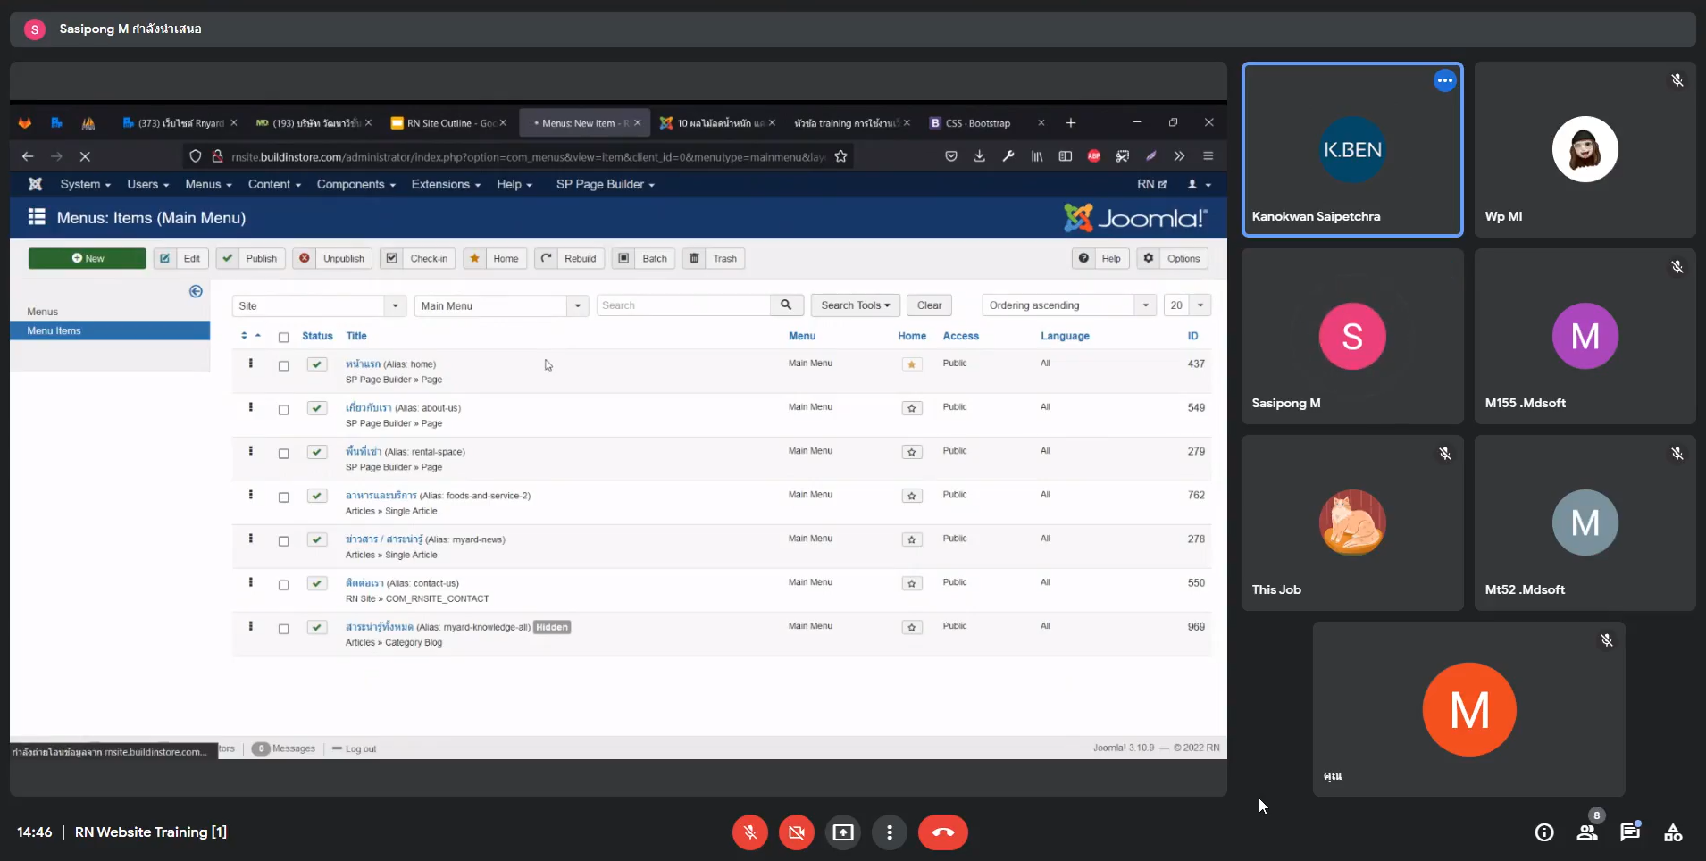Screen dimensions: 1706x861
Task: Click the green New button
Action: (88, 259)
